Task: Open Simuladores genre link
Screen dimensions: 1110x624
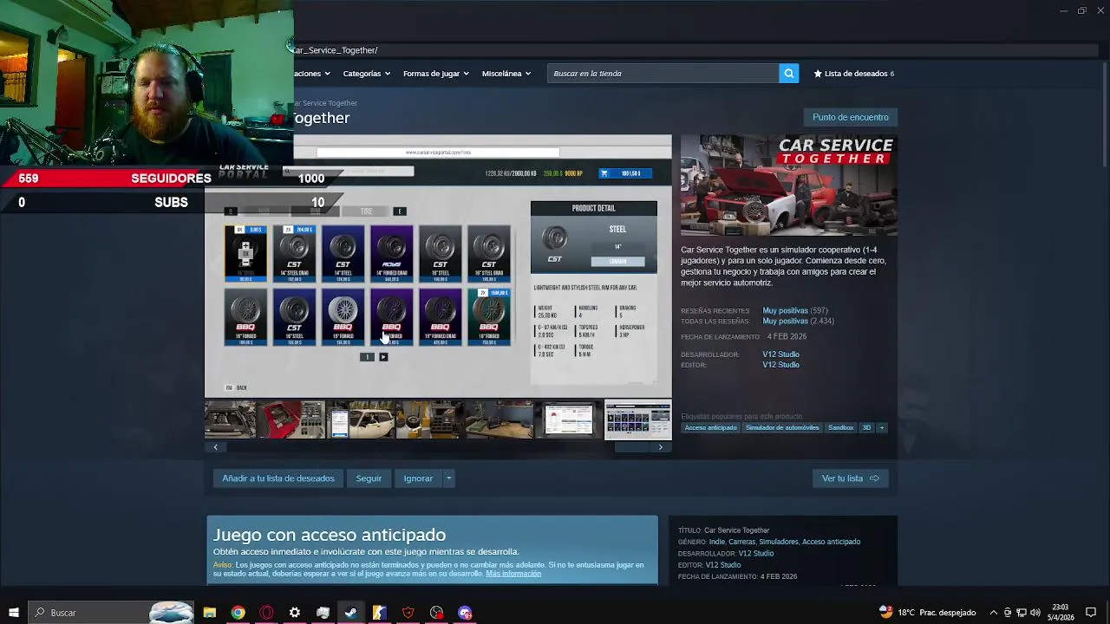Action: [779, 542]
